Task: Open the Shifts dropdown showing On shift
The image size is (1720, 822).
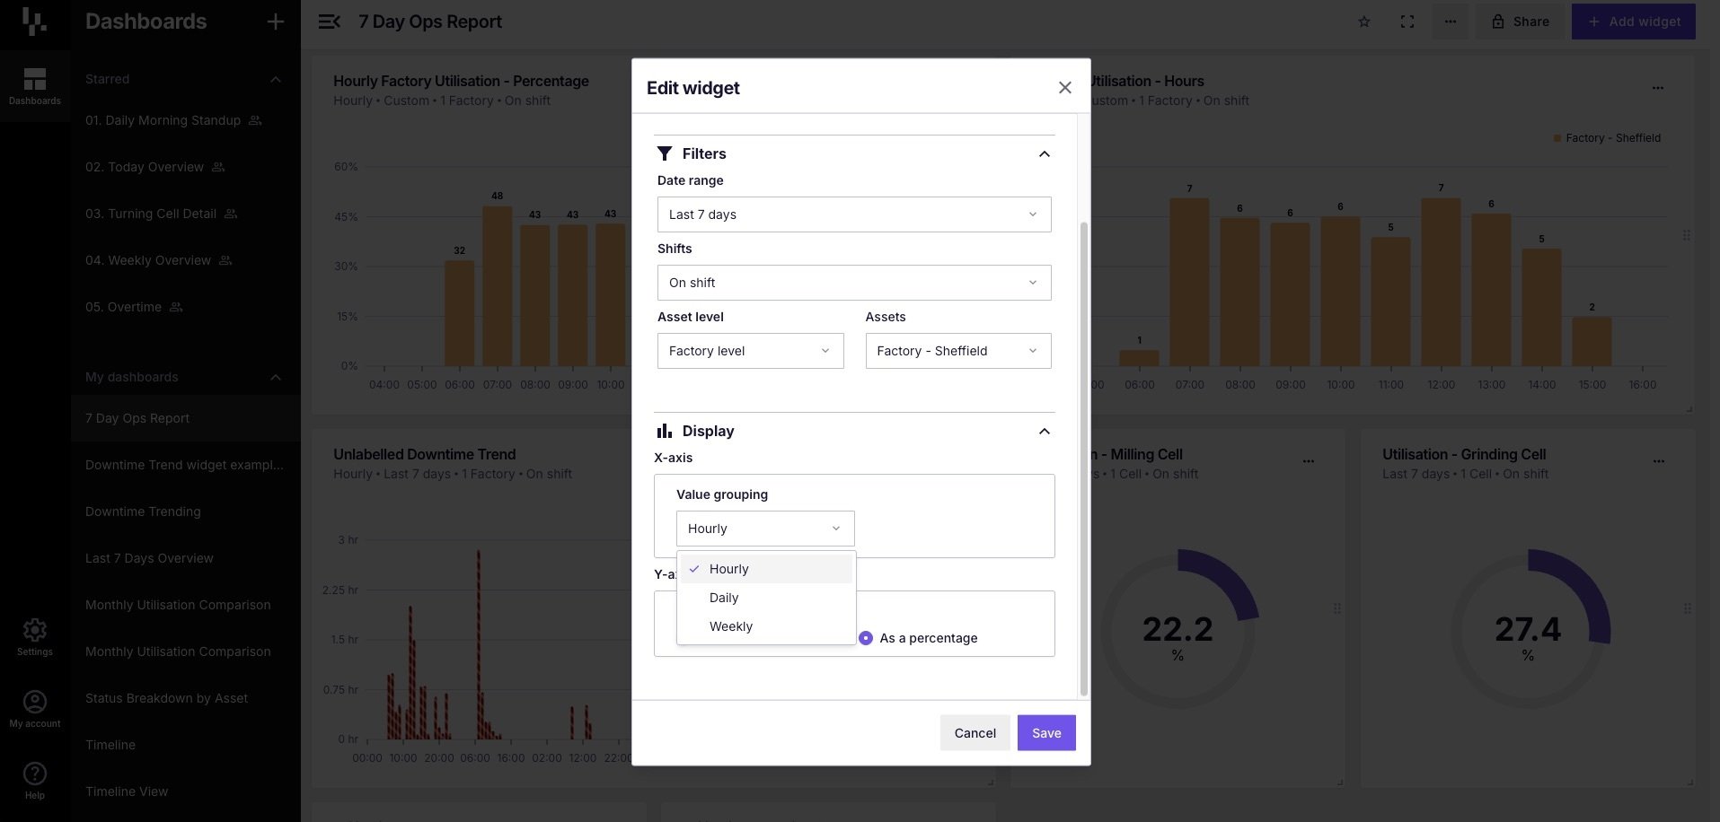Action: pyautogui.click(x=854, y=283)
